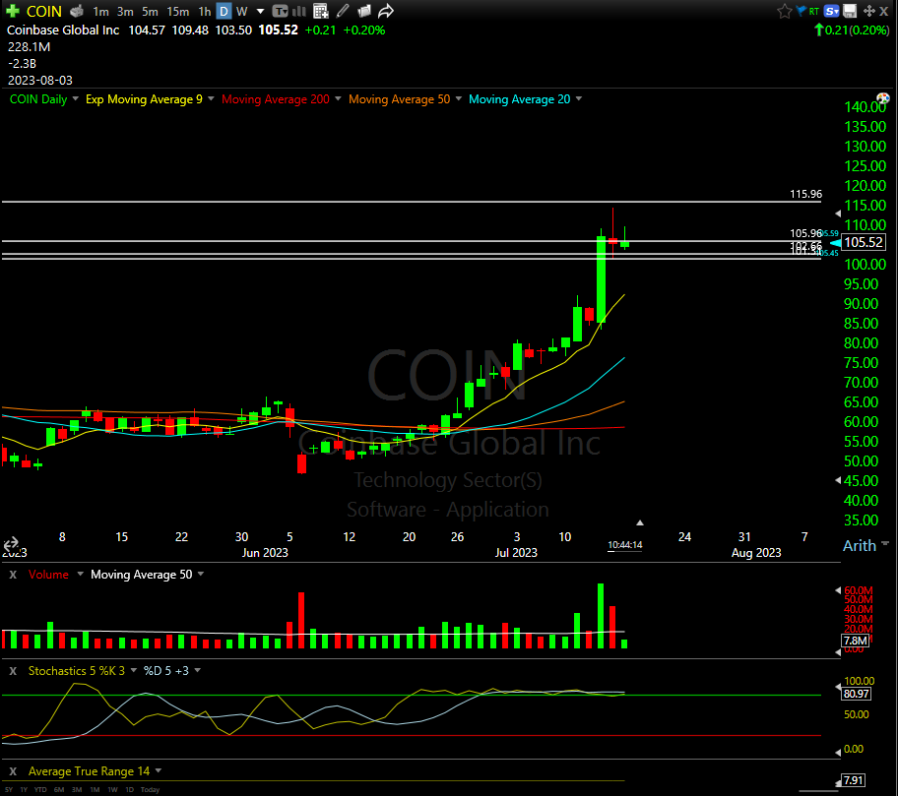
Task: Click the move-pane cross arrows icon
Action: coord(868,11)
